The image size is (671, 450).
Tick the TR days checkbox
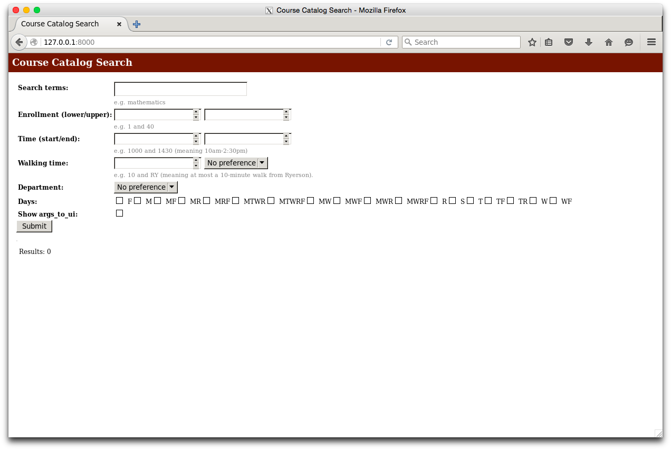click(511, 201)
